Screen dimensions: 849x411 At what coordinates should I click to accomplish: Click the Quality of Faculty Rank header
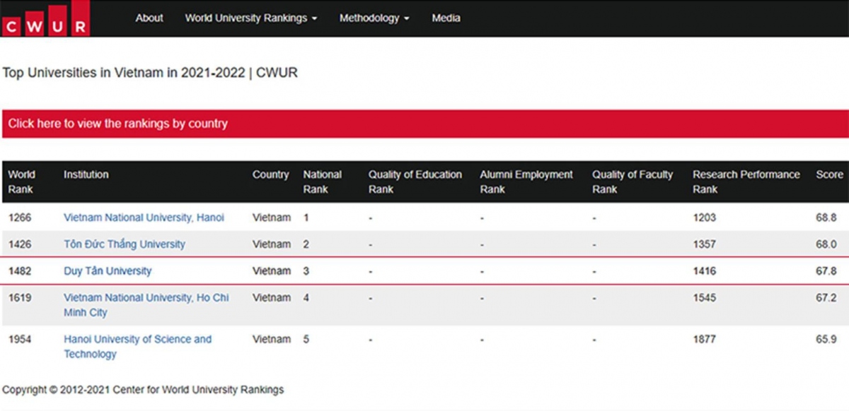point(632,181)
